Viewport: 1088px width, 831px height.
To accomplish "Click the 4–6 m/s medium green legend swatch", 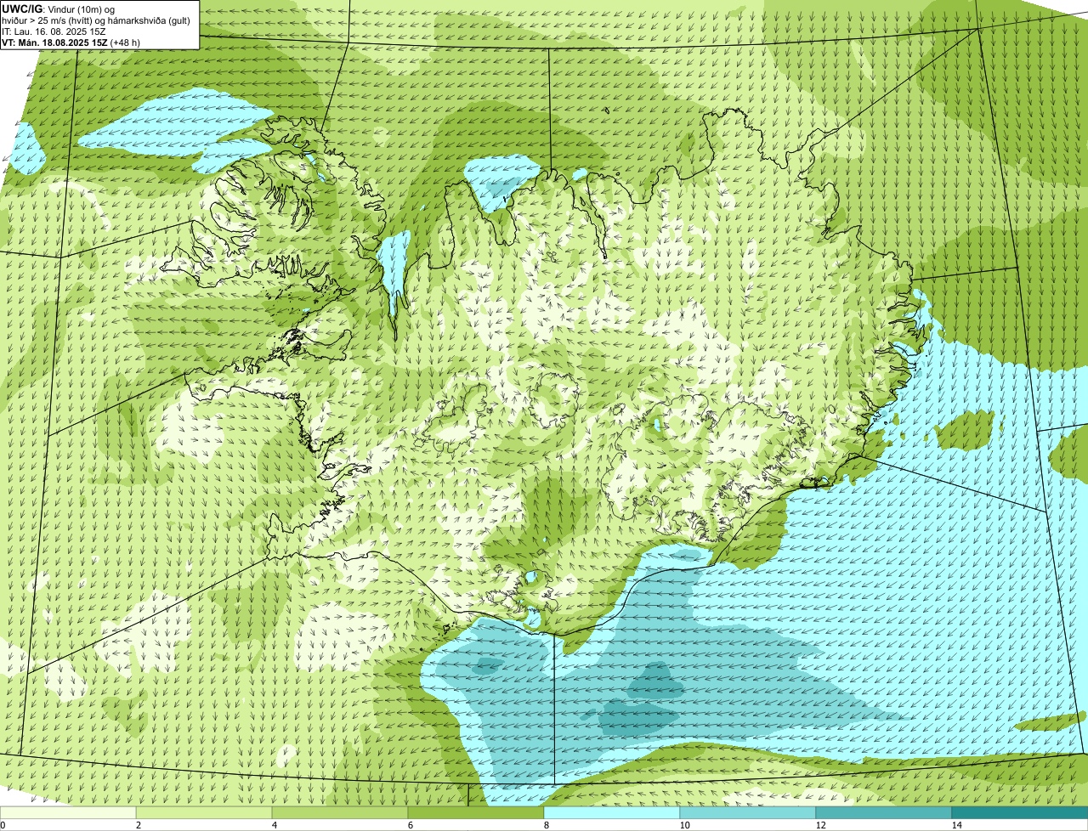I will (x=340, y=813).
